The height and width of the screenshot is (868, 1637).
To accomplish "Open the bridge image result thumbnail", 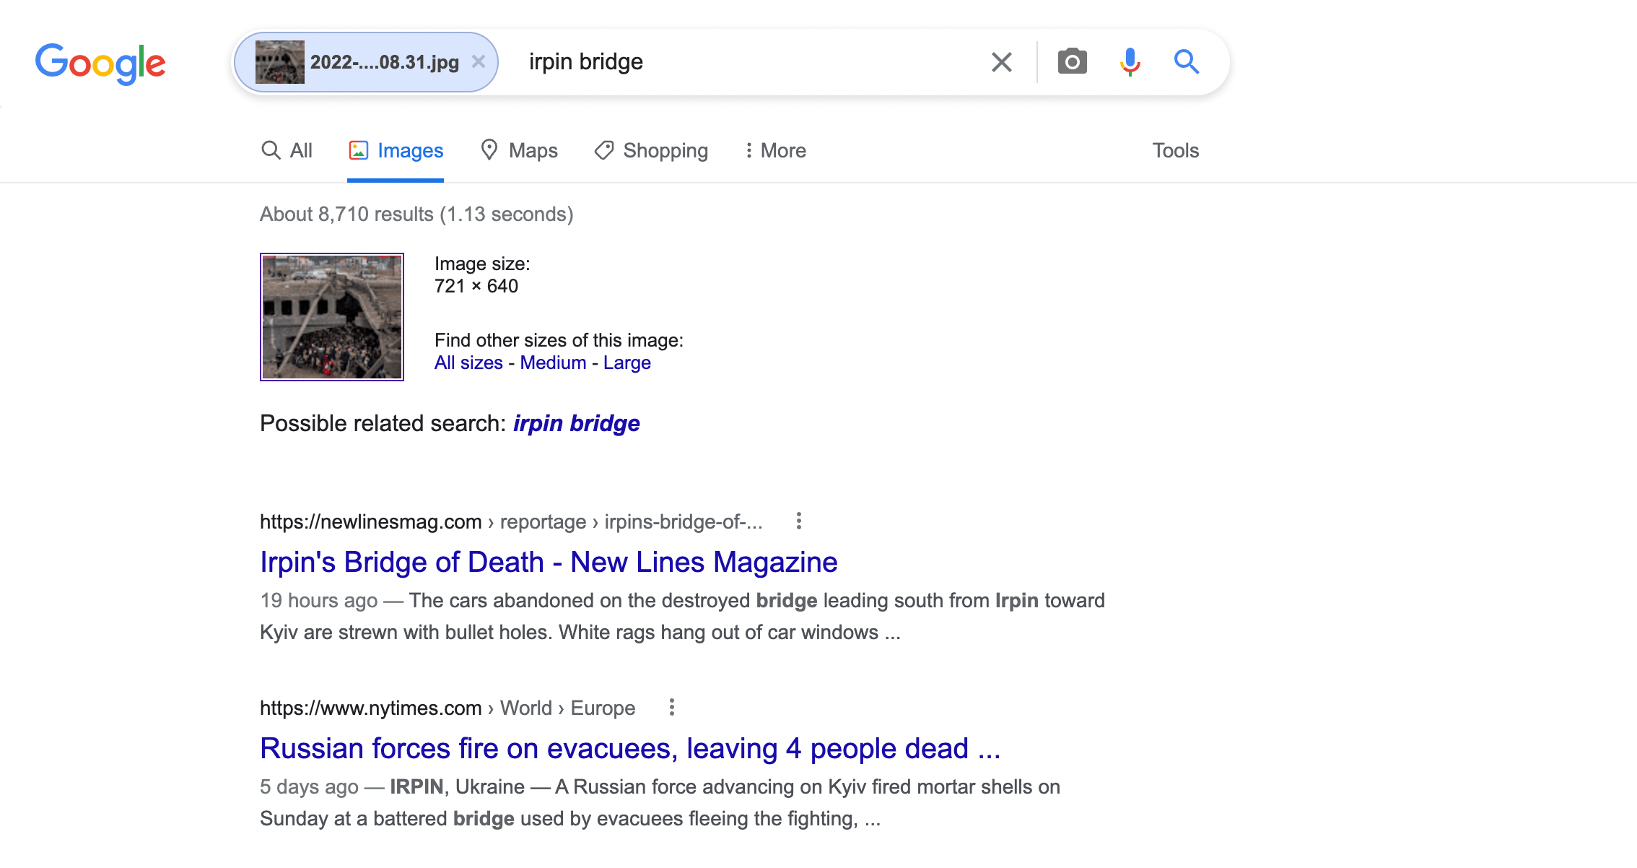I will click(332, 317).
